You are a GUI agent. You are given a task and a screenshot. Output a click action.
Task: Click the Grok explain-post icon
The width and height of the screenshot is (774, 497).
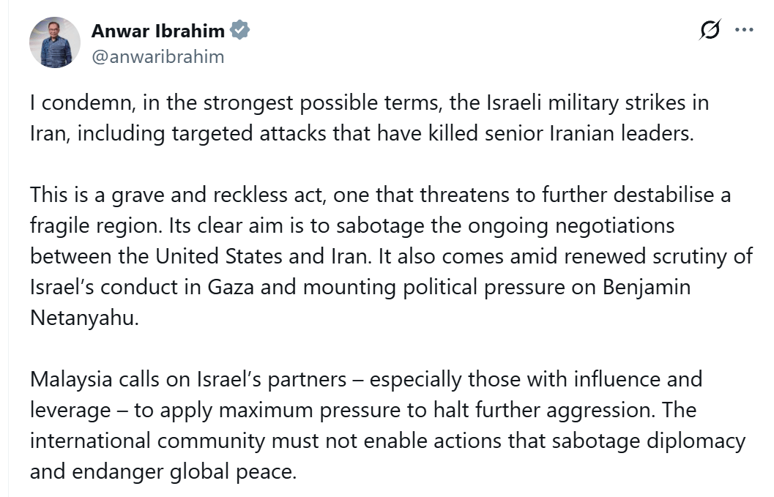[x=709, y=31]
